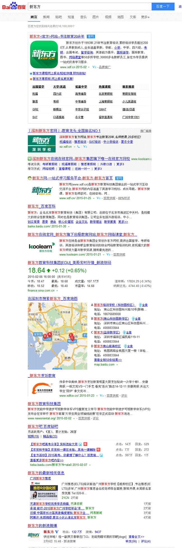
Task: Open 推广链接 label link
Action: [146, 131]
